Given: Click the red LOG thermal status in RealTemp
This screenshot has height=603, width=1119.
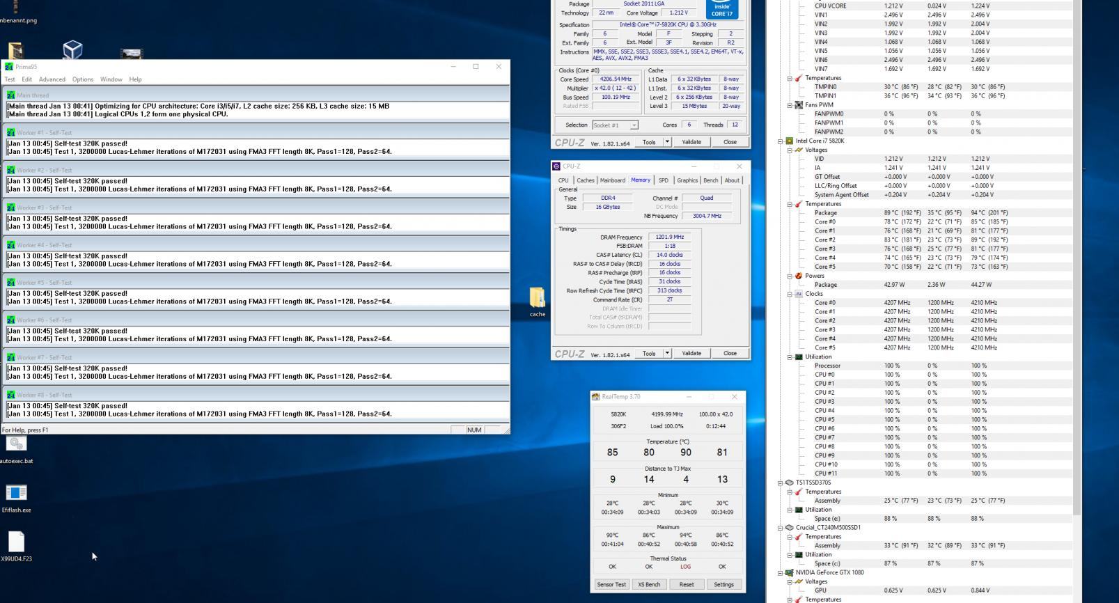Looking at the screenshot, I should [x=685, y=567].
